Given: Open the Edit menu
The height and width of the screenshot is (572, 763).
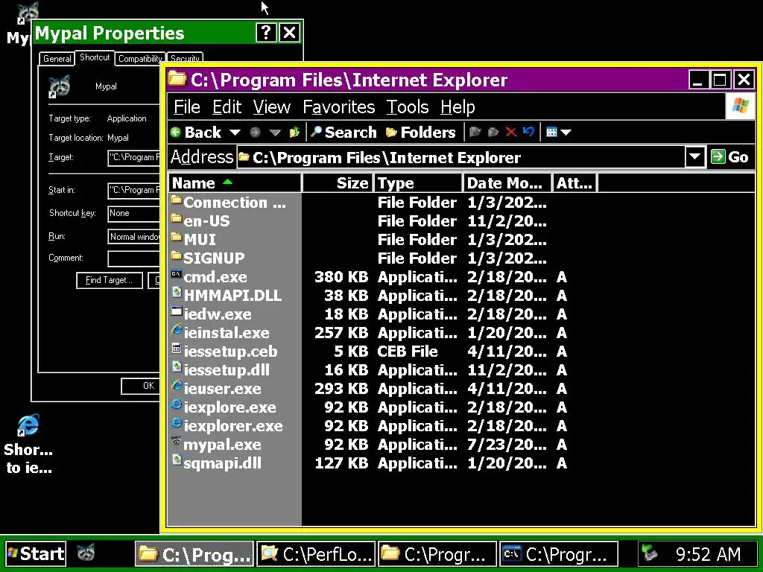Looking at the screenshot, I should click(x=227, y=107).
